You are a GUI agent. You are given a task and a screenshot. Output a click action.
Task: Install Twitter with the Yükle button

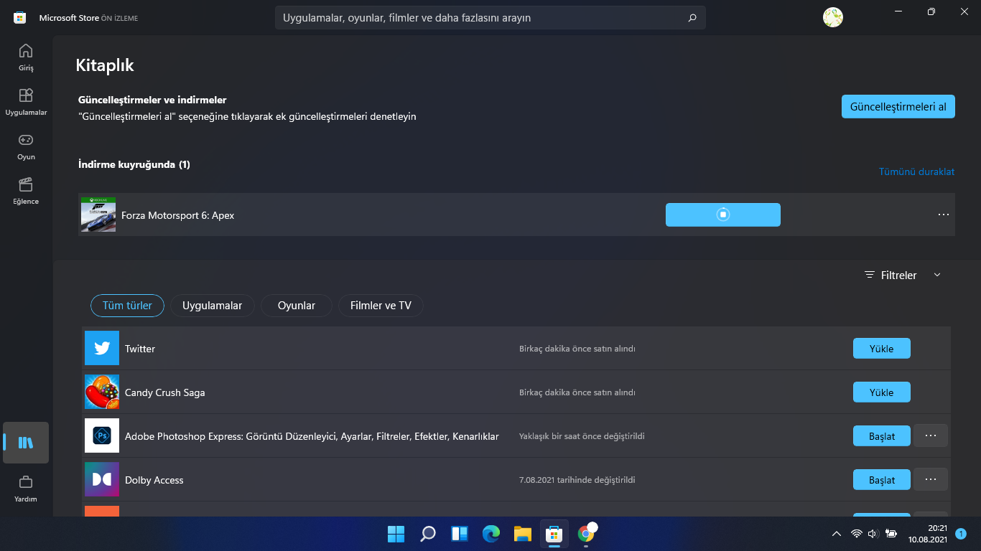pos(882,349)
